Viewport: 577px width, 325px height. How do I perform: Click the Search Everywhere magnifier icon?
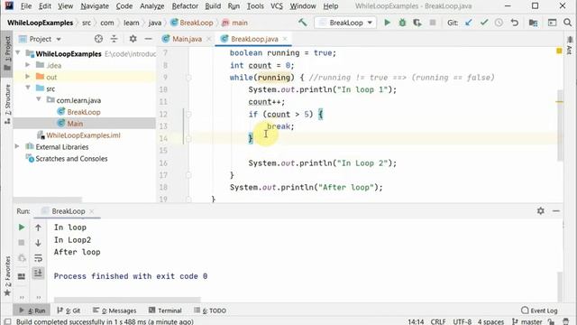click(x=567, y=23)
